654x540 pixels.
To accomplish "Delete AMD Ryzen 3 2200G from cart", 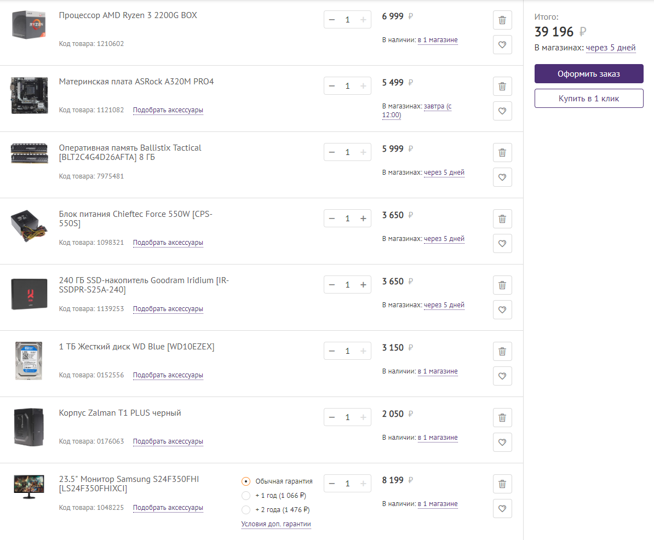I will 502,20.
